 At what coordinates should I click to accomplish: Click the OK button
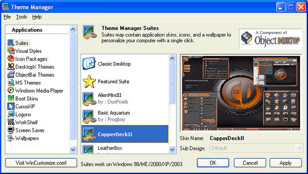click(x=213, y=163)
